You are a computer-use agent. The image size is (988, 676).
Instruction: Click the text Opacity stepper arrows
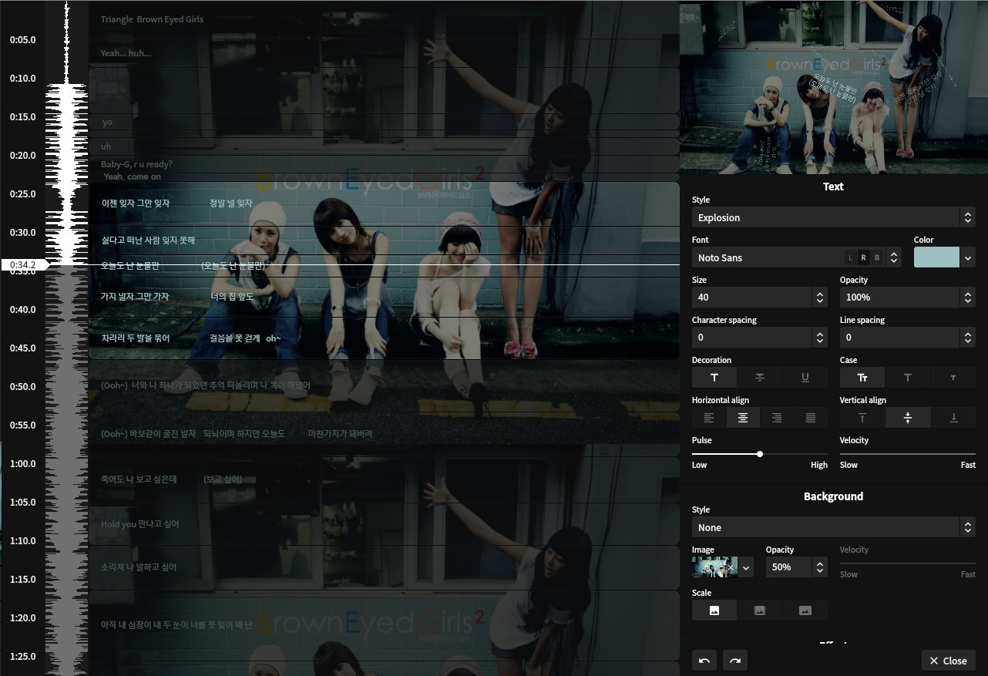[968, 298]
